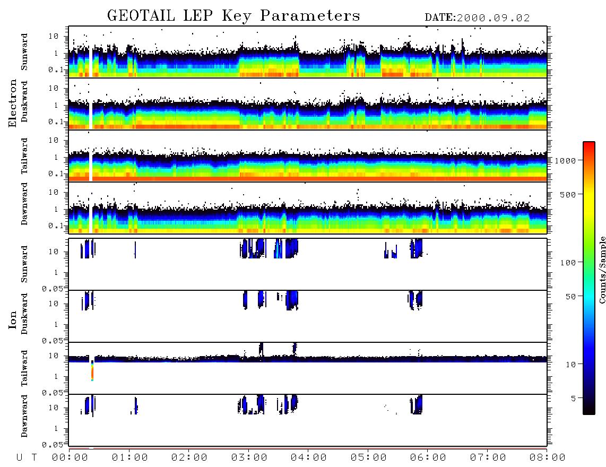Click the '07:00' time tick label
The image size is (606, 467).
[488, 458]
